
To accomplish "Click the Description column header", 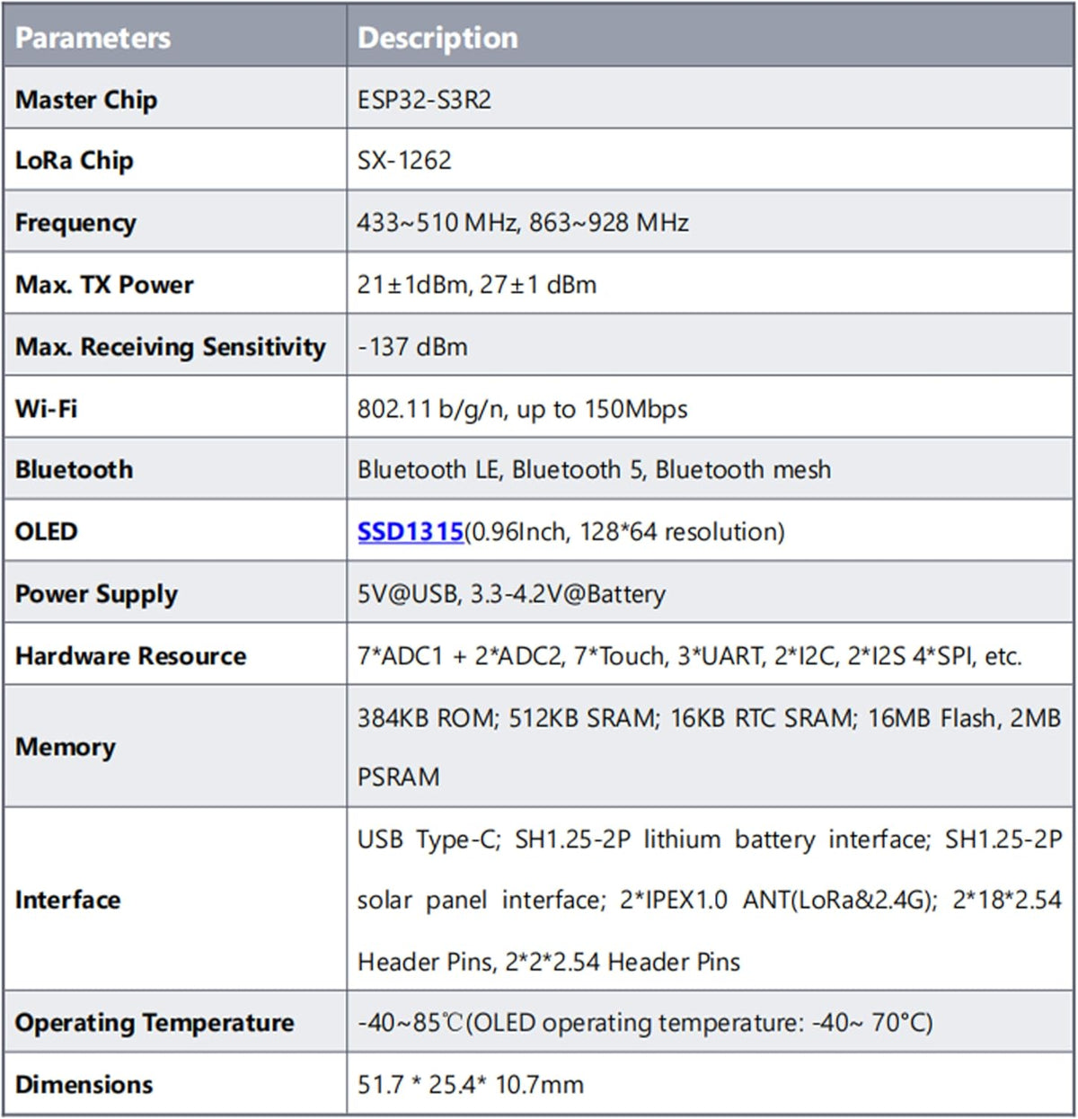I will (x=437, y=38).
